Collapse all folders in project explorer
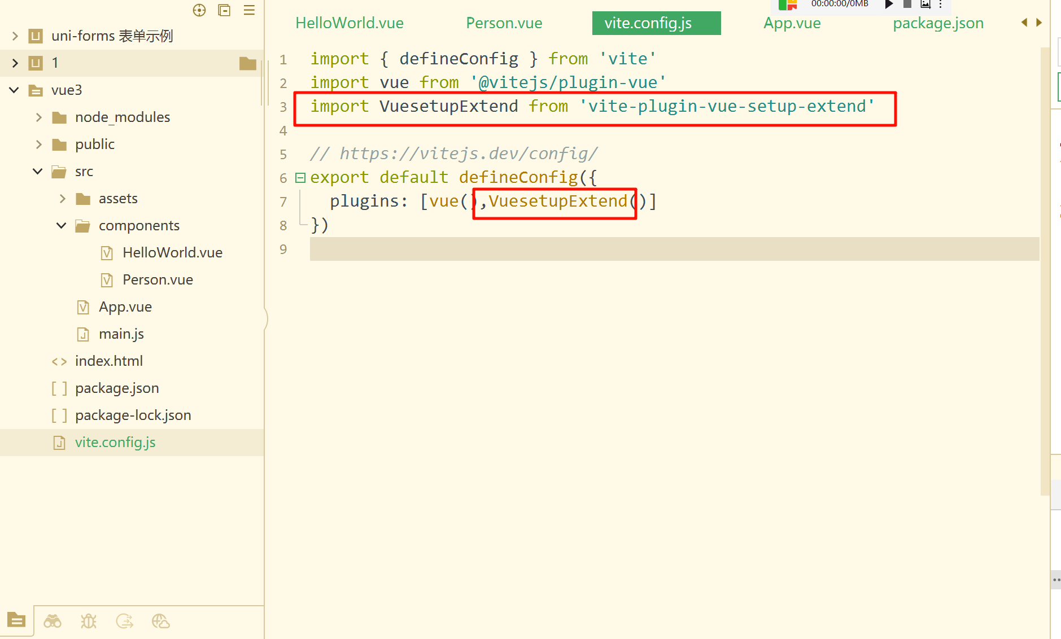 [x=224, y=10]
